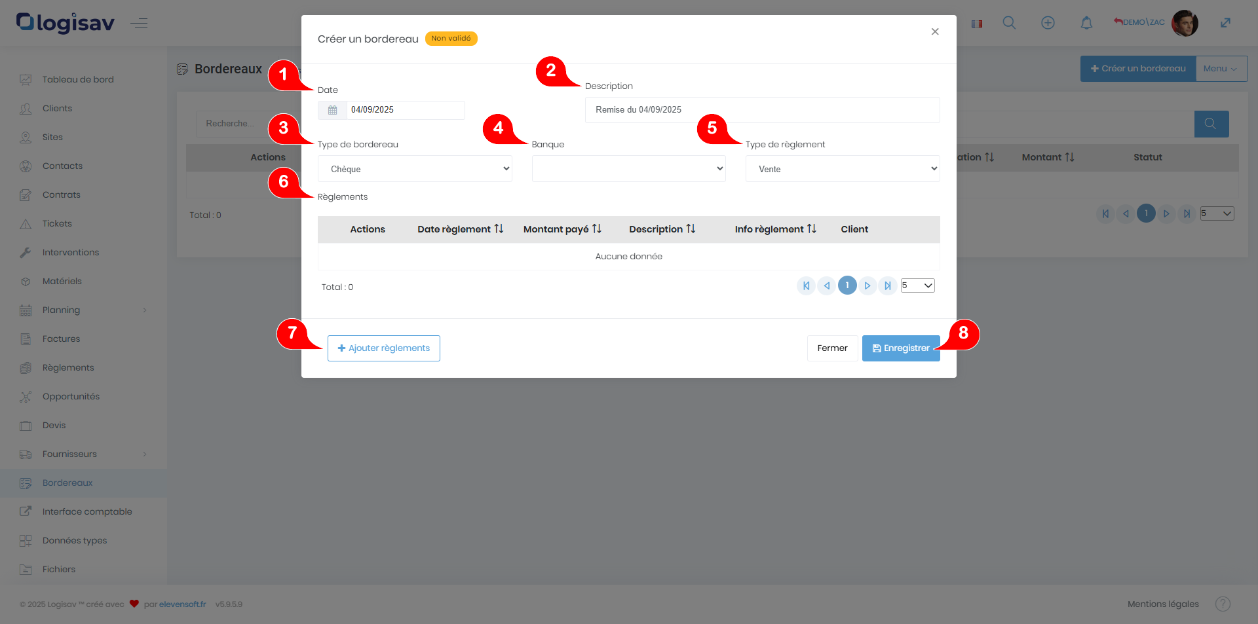Toggle the sidebar hamburger menu icon
The height and width of the screenshot is (624, 1258).
139,24
